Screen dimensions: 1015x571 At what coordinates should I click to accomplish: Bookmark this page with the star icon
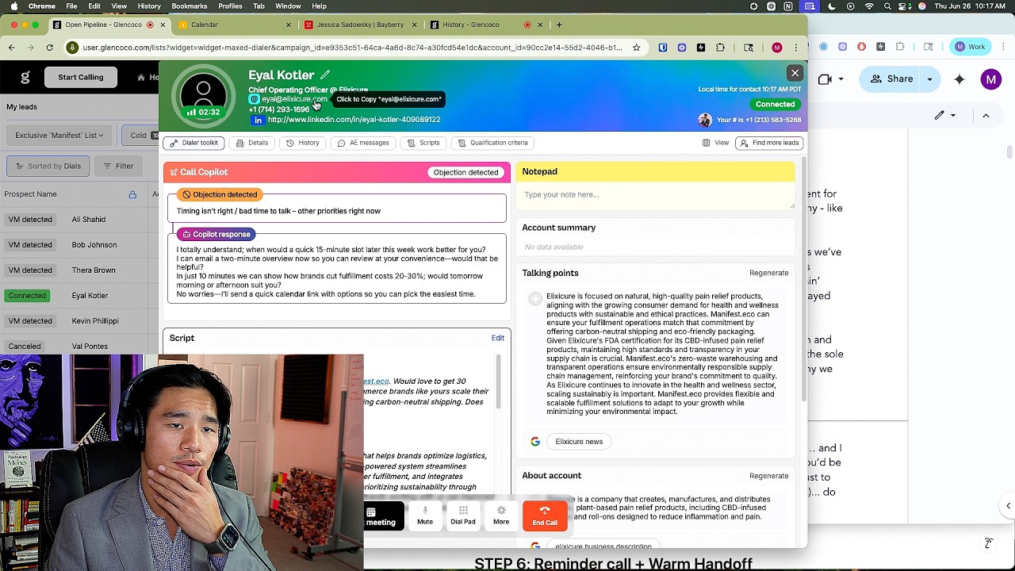tap(636, 48)
